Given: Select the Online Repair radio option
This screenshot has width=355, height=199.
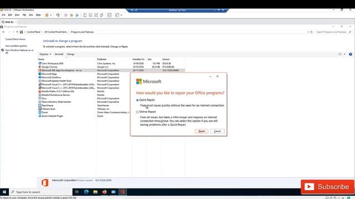Looking at the screenshot, I should 137,112.
